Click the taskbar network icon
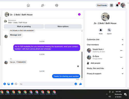The width and height of the screenshot is (129, 99). click(113, 92)
